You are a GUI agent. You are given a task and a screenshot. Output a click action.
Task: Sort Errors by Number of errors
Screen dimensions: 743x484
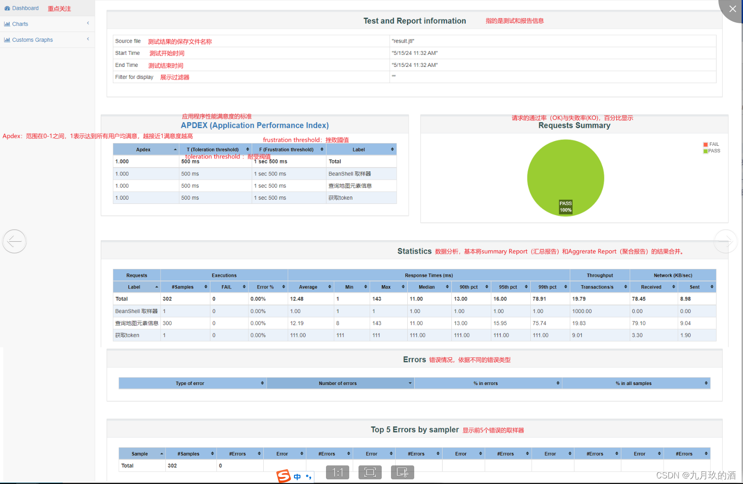point(340,383)
